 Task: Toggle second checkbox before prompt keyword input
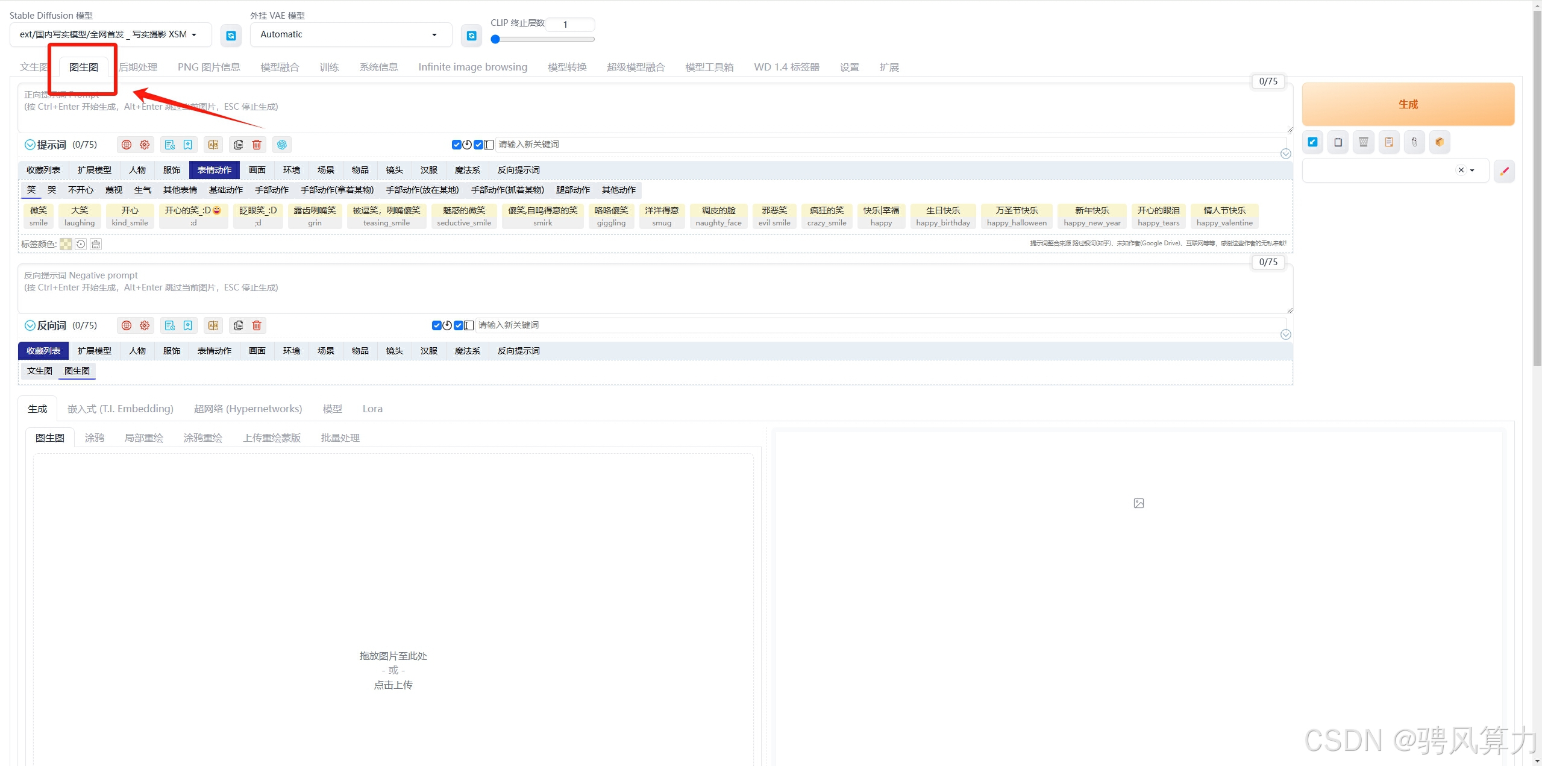[x=478, y=145]
